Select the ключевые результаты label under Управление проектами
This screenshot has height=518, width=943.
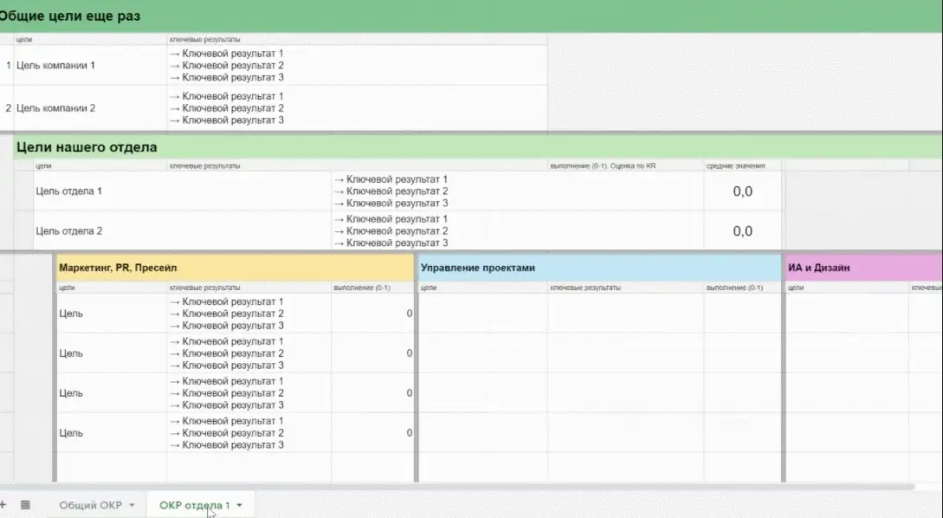click(x=585, y=288)
